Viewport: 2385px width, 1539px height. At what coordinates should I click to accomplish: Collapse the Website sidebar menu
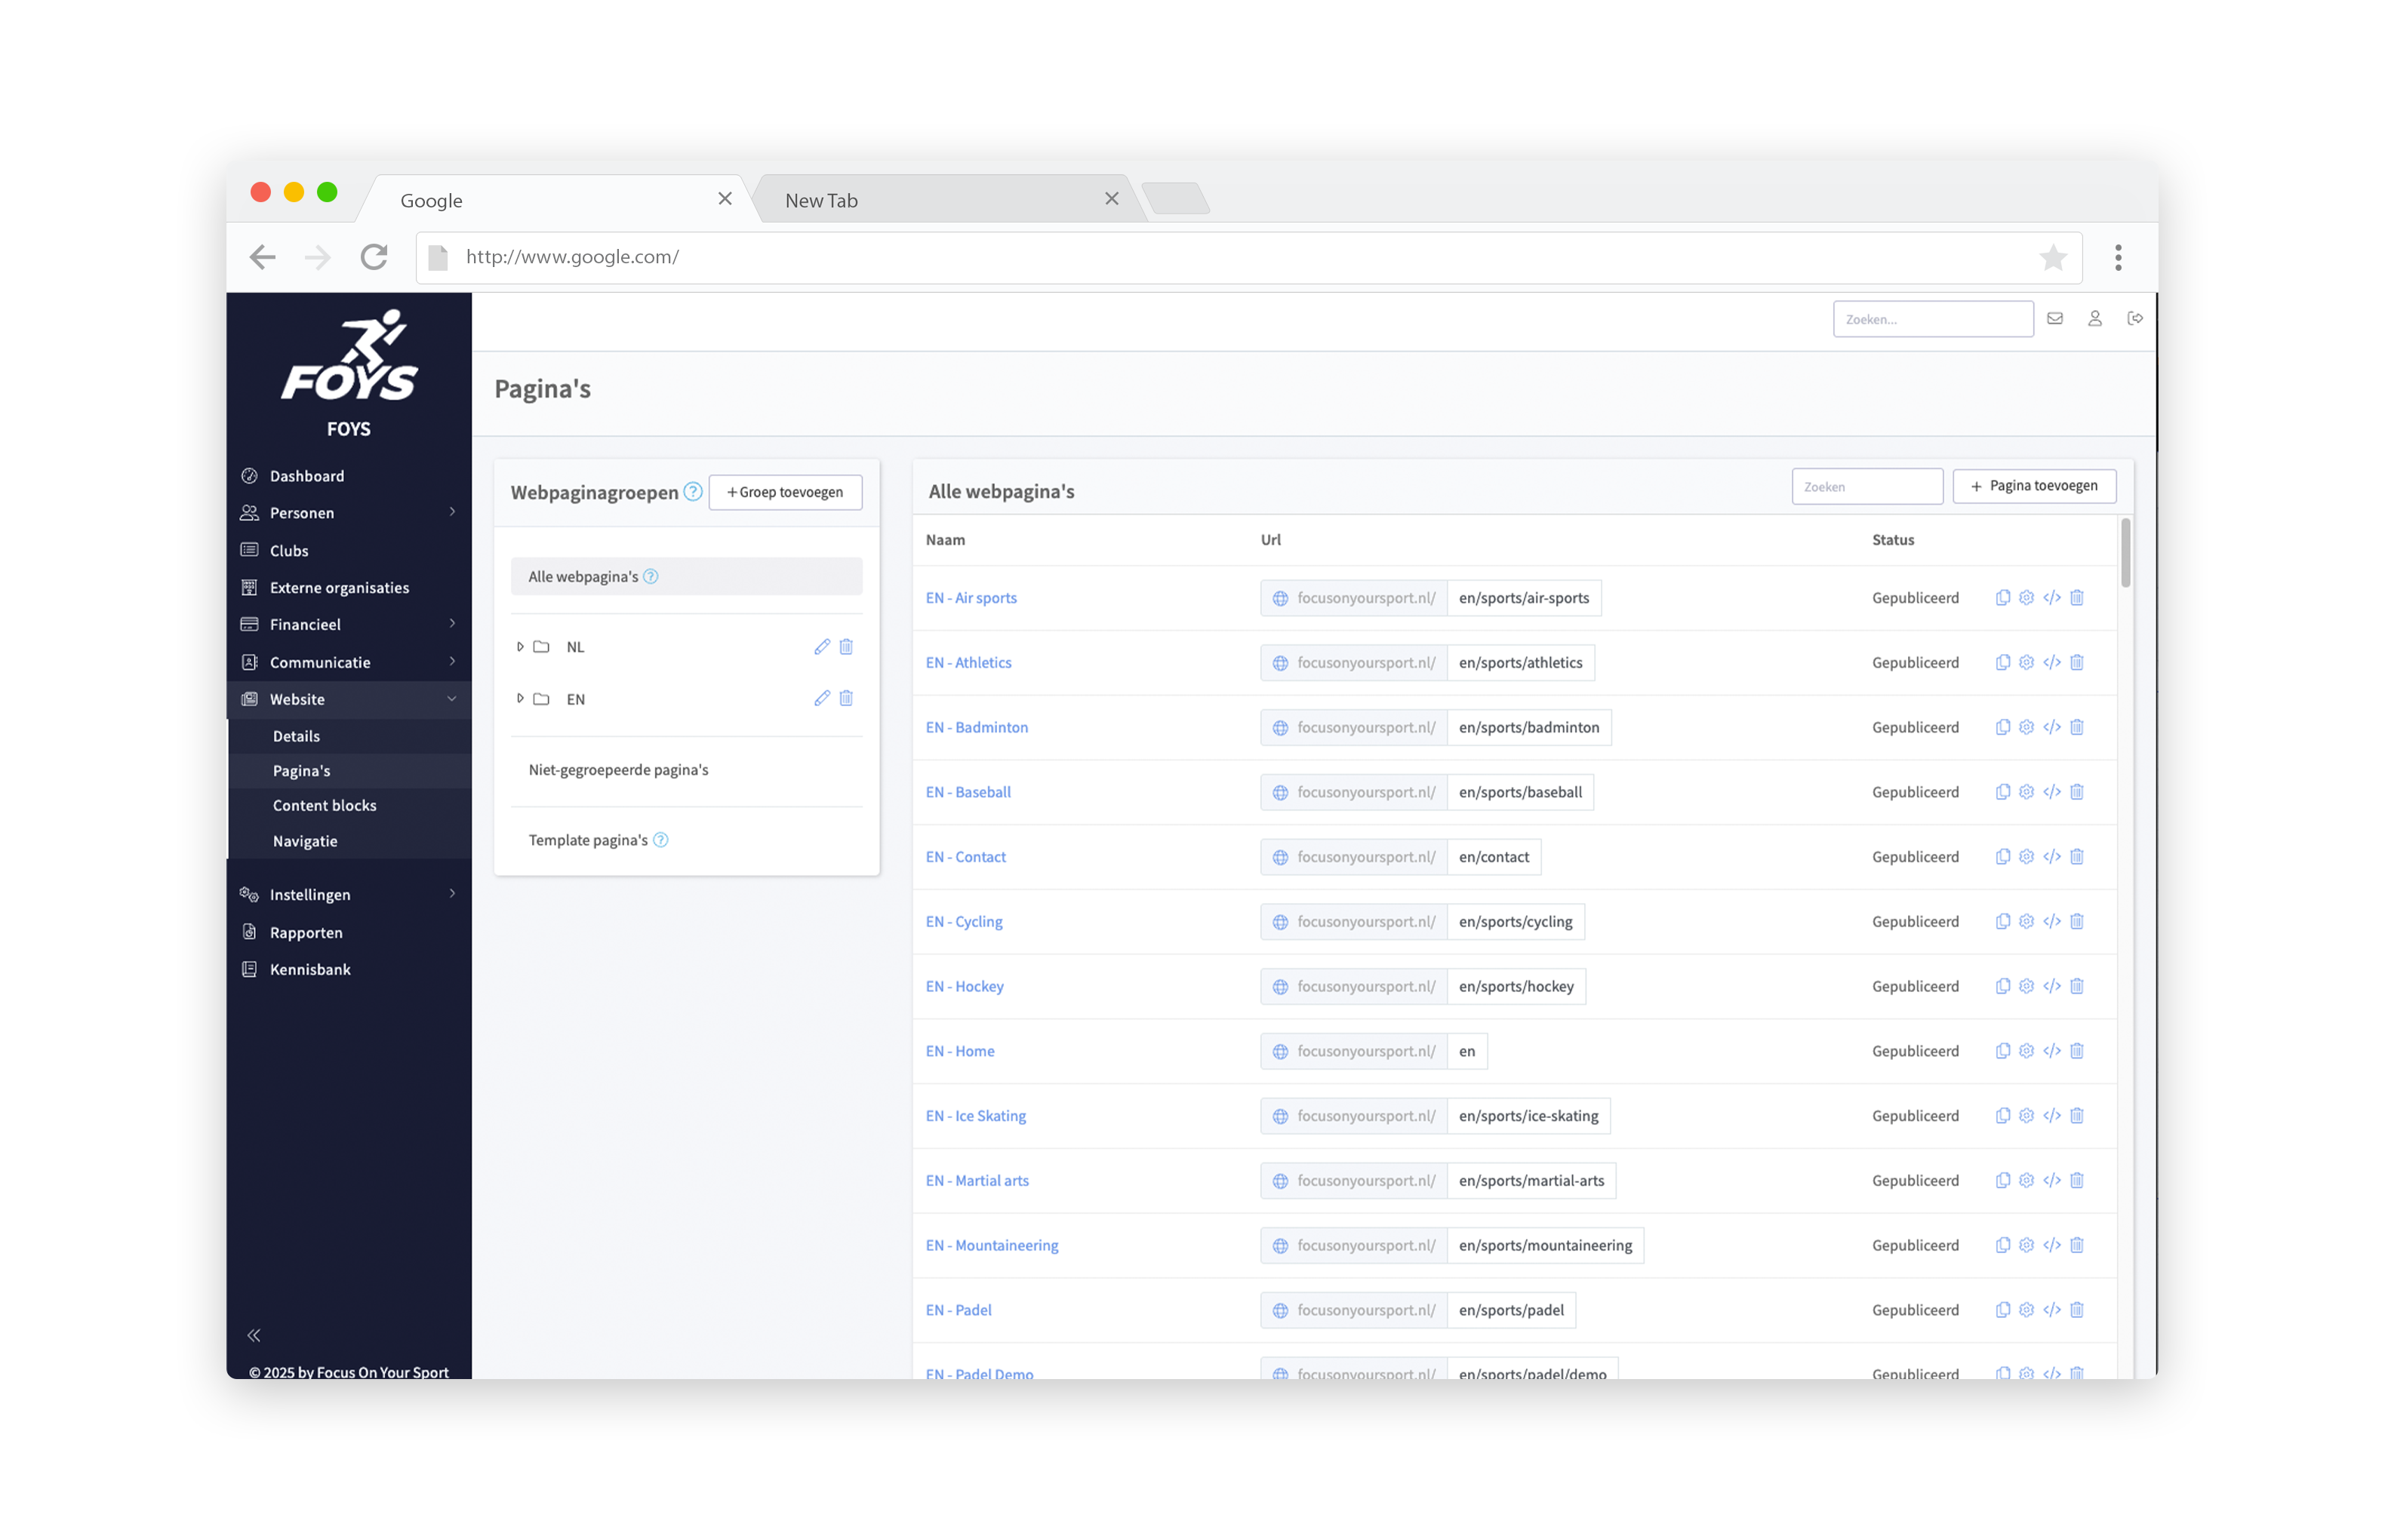452,699
